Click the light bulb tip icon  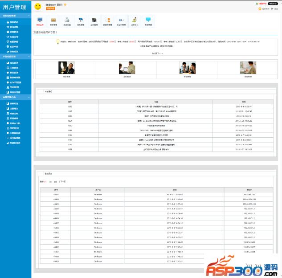pos(58,41)
